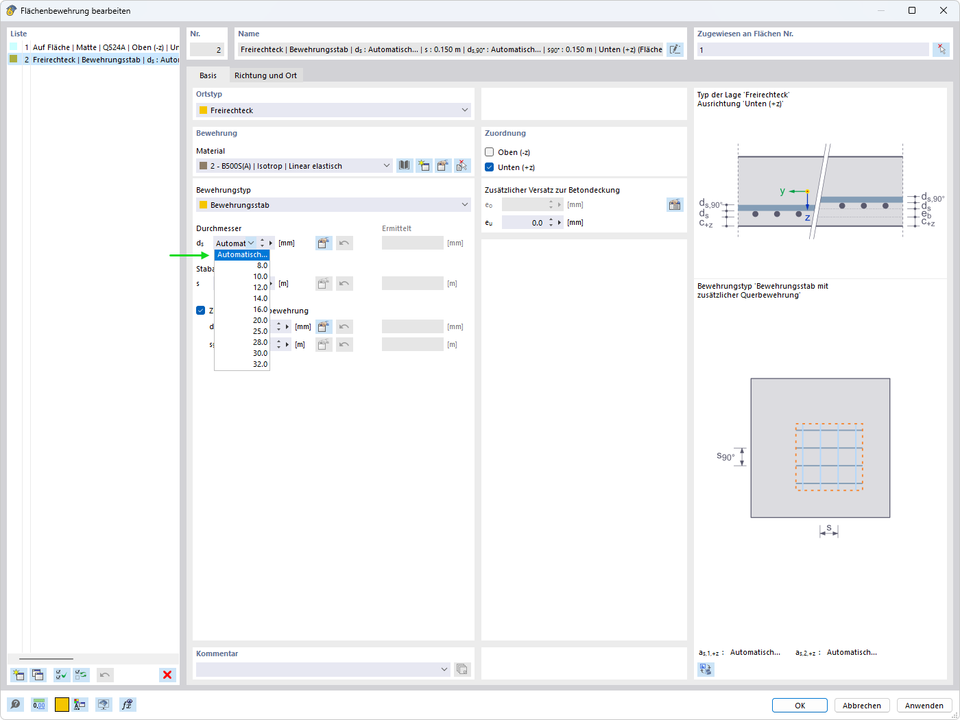This screenshot has height=720, width=960.
Task: Click the new item icon below the list
Action: pos(19,675)
